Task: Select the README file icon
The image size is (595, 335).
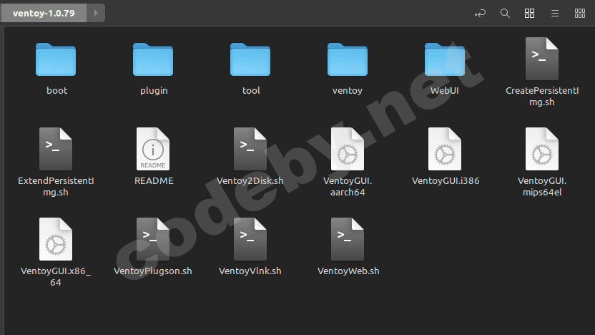Action: [x=153, y=149]
